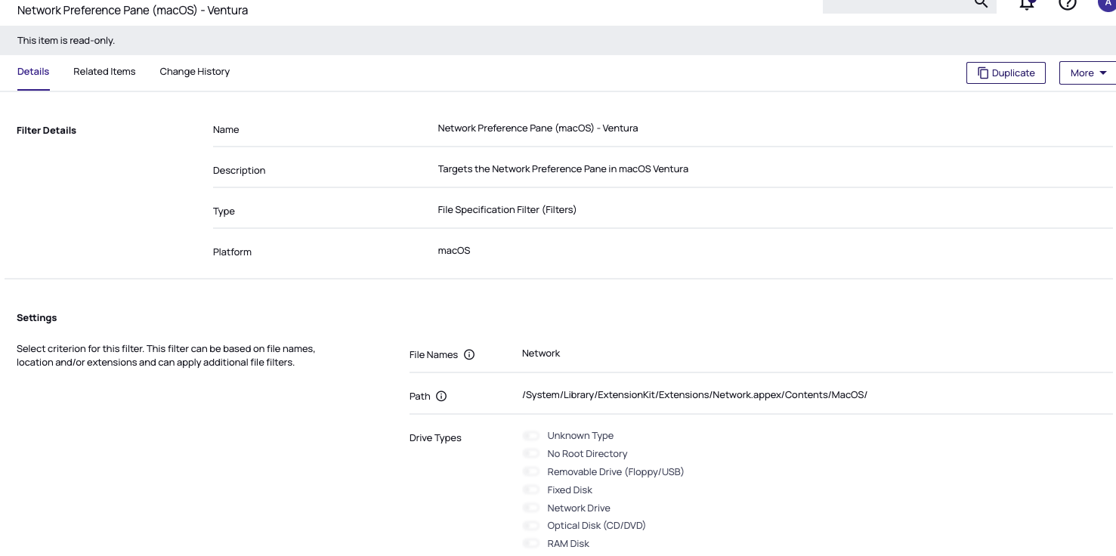Screen dimensions: 1116x556
Task: Open the notifications bell icon
Action: [1027, 4]
